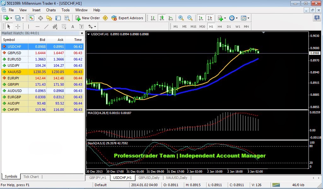Switch timeframe to M30

(x=202, y=26)
